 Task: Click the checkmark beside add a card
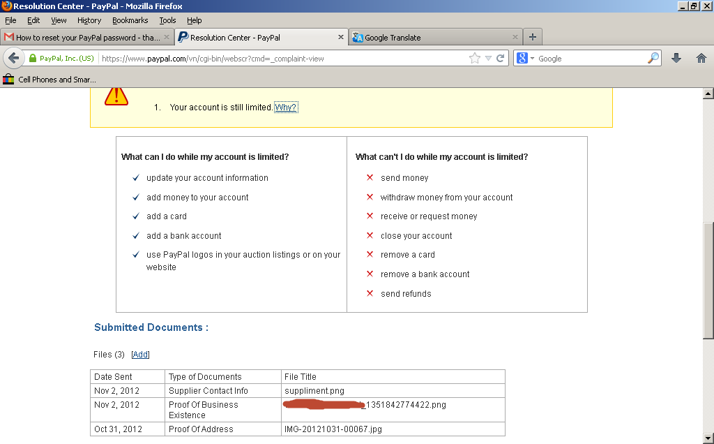136,216
